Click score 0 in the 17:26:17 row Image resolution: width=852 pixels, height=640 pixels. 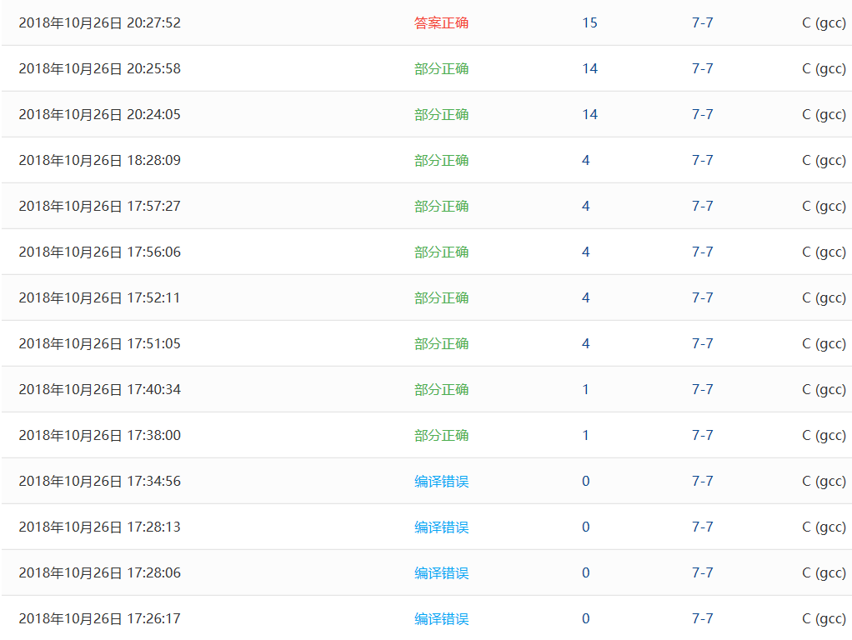pos(586,618)
